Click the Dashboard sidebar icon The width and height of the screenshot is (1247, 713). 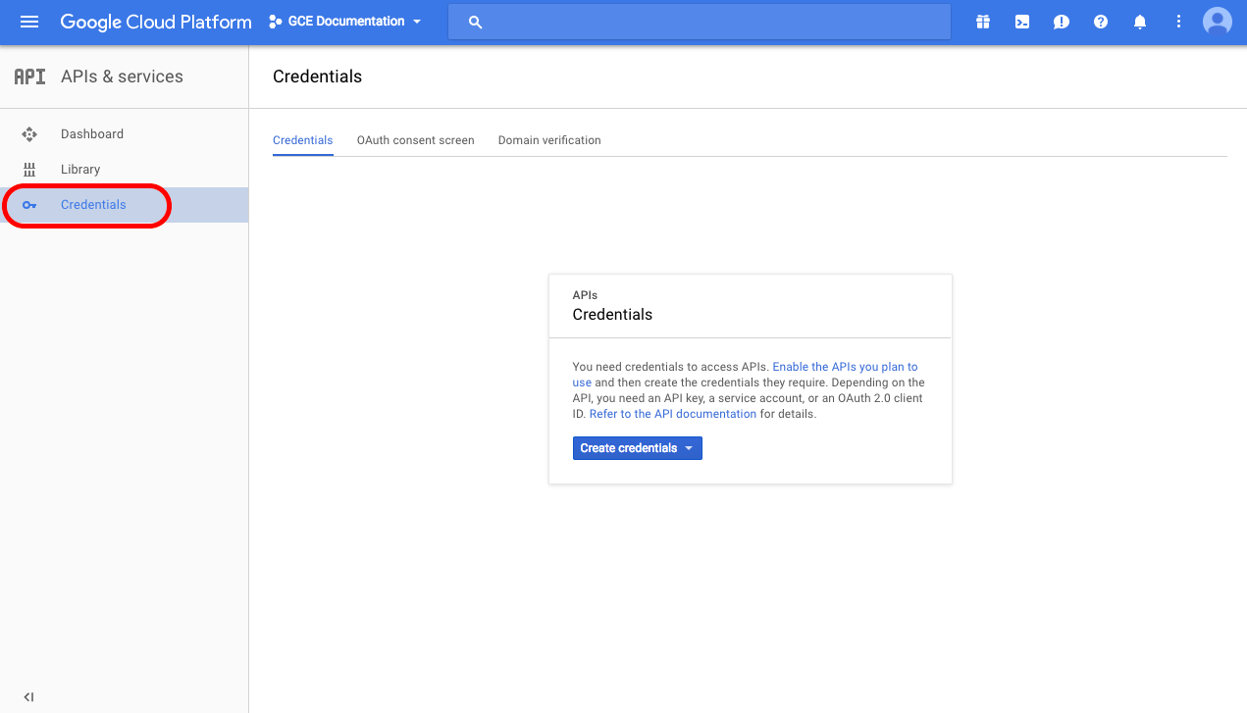point(29,134)
